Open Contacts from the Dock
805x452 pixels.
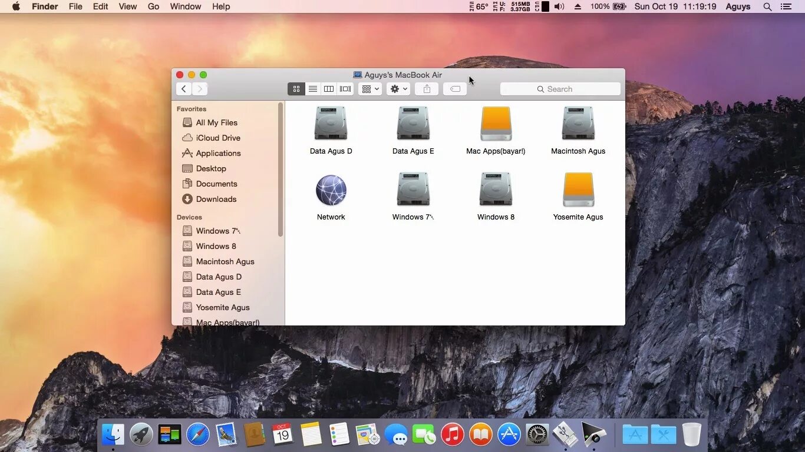point(255,435)
